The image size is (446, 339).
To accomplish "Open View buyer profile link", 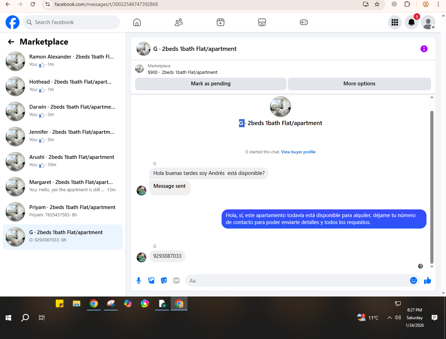I will tap(298, 152).
